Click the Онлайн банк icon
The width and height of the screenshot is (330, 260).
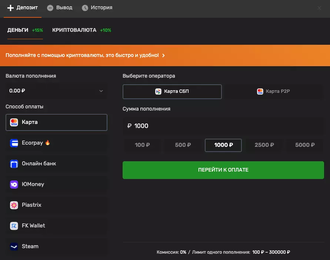(x=14, y=163)
